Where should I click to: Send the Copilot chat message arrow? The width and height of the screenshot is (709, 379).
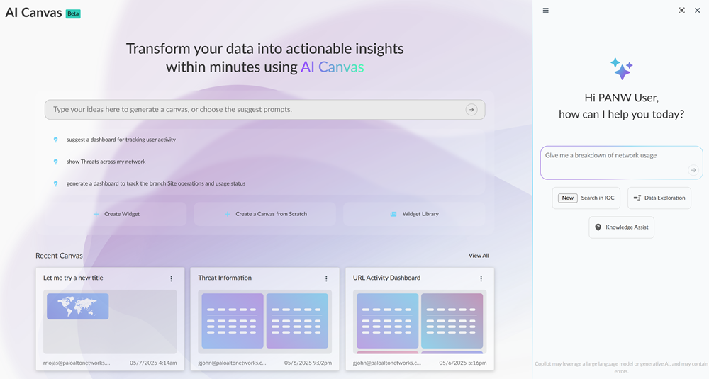pos(693,170)
